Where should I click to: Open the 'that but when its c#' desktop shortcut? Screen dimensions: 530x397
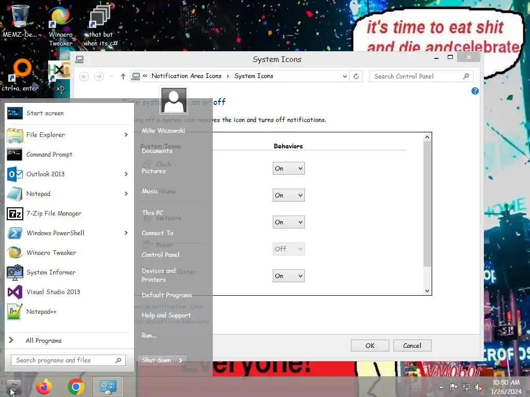point(101,26)
